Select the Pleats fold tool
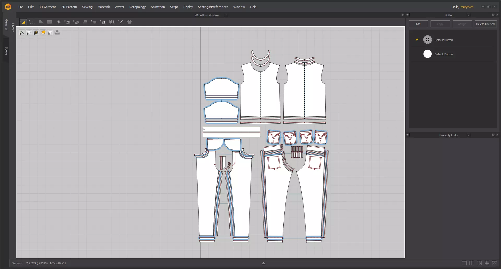This screenshot has height=269, width=501. tap(112, 22)
